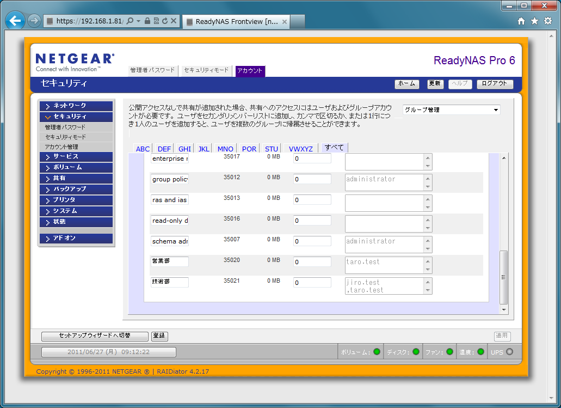This screenshot has height=408, width=561.
Task: Click the fan status LED indicator
Action: [x=449, y=352]
